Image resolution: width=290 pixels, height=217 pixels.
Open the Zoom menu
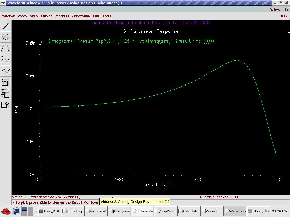point(22,16)
